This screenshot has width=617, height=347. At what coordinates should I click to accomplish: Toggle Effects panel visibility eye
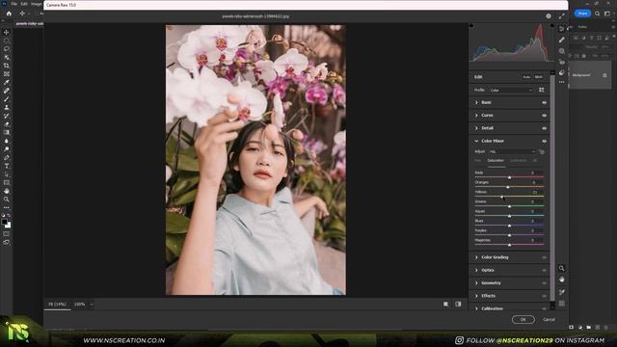tap(544, 296)
